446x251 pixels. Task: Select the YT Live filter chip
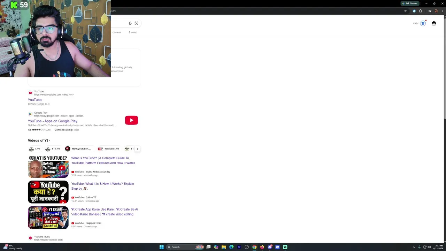pos(53,149)
